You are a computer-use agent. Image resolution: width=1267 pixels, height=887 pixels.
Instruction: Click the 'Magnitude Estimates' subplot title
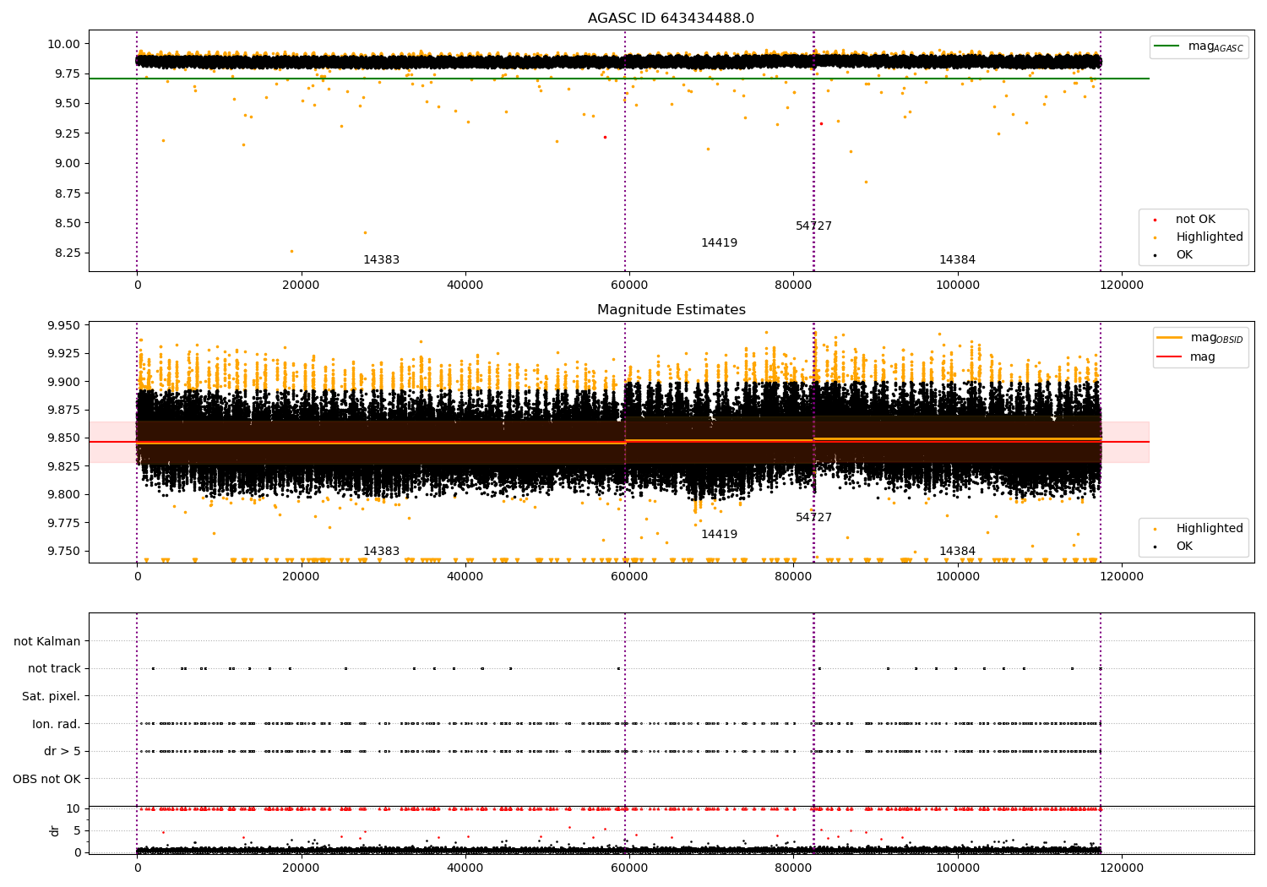point(671,310)
